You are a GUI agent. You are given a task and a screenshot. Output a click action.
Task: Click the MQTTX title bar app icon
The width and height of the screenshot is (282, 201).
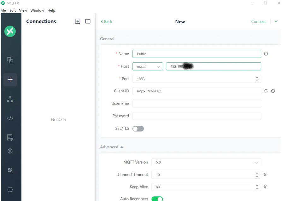3,3
